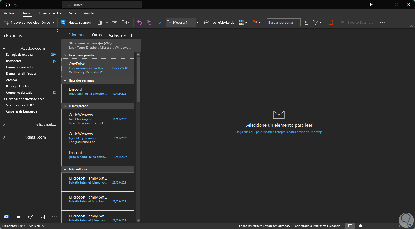Click link to always show message preview
Viewport: 415px width, 229px height.
click(279, 132)
